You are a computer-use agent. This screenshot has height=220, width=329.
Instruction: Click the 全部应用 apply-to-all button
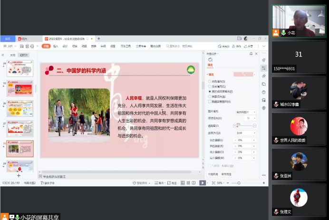tap(213, 174)
